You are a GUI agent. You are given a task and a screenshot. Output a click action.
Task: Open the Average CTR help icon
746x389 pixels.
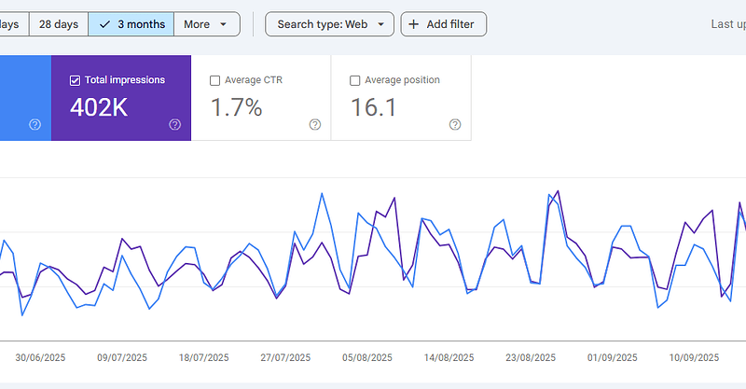click(314, 125)
